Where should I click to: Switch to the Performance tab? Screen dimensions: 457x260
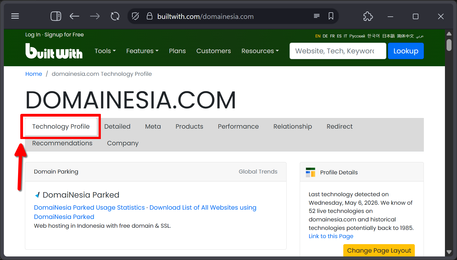(238, 126)
